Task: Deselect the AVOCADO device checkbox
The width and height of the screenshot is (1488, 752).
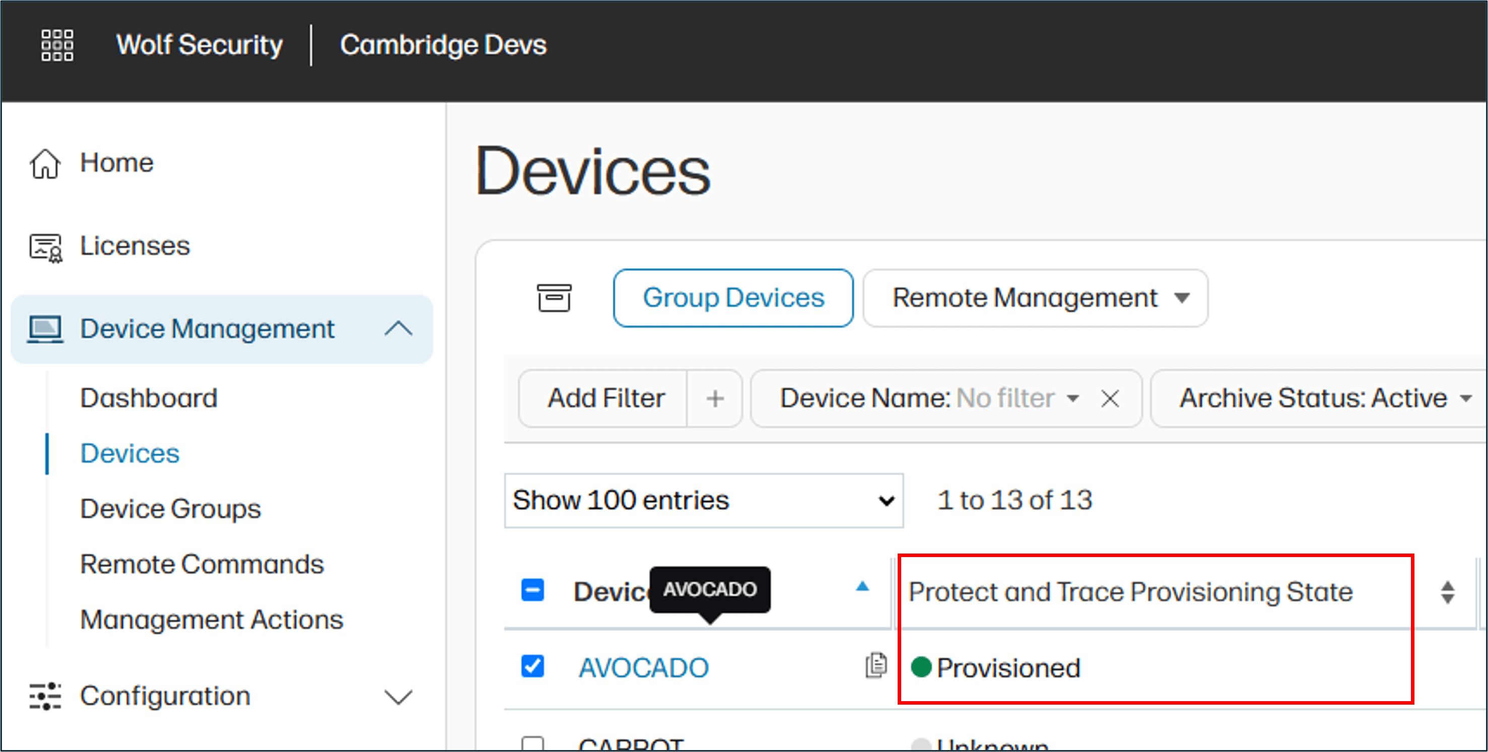Action: point(531,665)
